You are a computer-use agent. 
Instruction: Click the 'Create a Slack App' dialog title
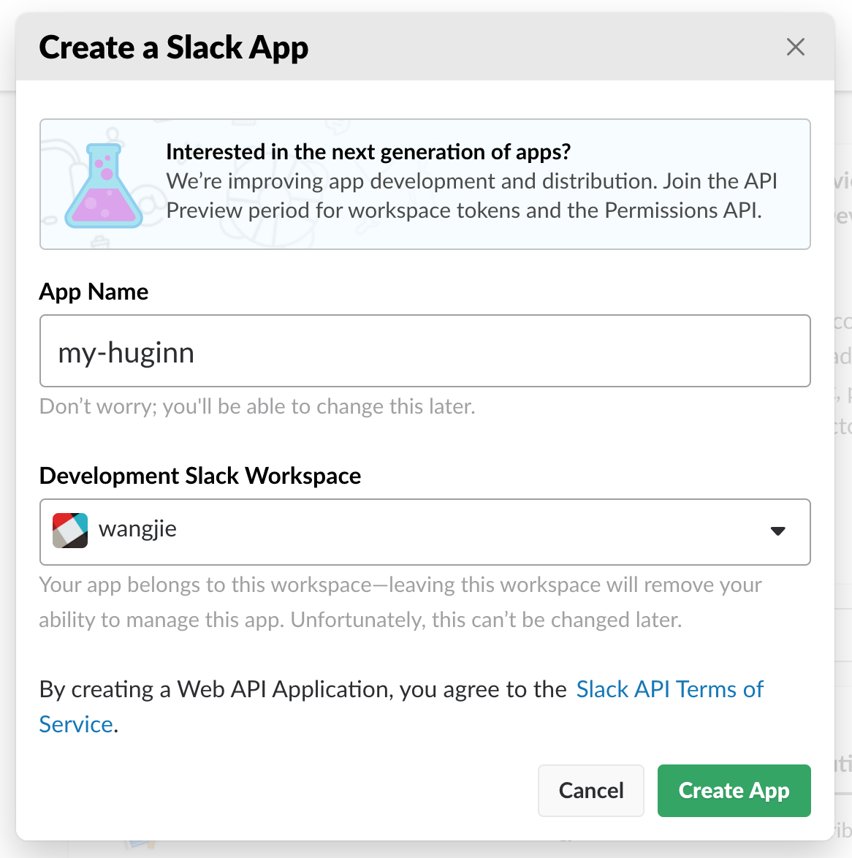174,48
